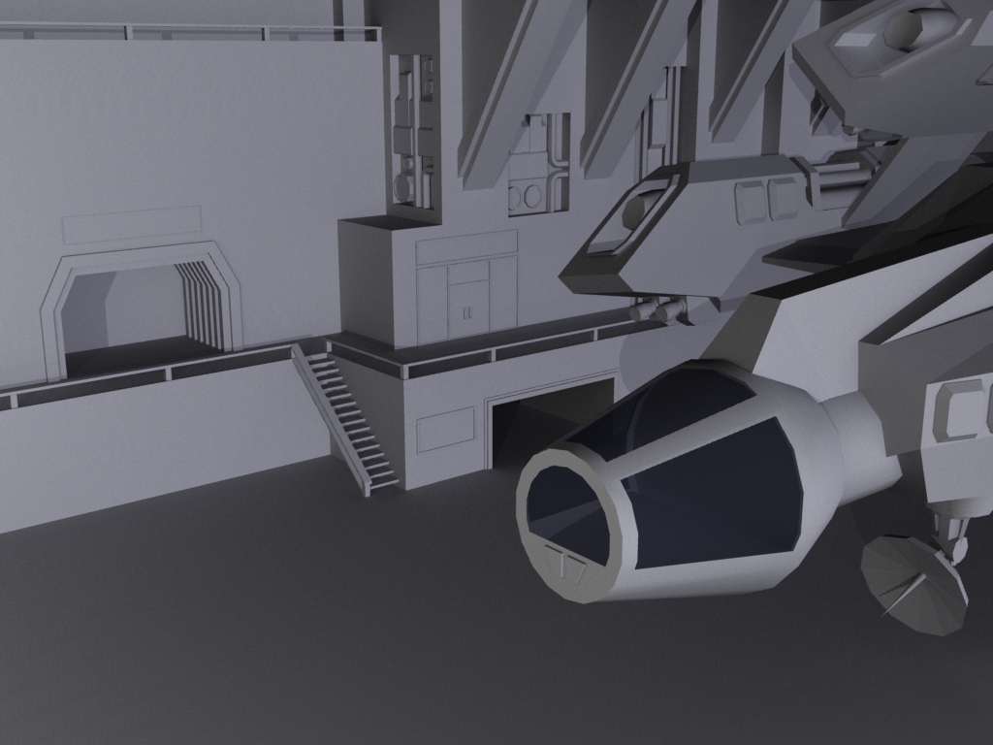Click the blank sign panel above the arched doorway

(x=131, y=225)
